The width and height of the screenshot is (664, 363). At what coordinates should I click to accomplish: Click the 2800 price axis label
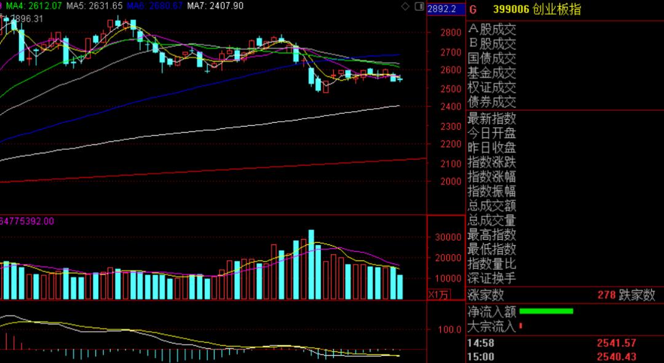(450, 33)
